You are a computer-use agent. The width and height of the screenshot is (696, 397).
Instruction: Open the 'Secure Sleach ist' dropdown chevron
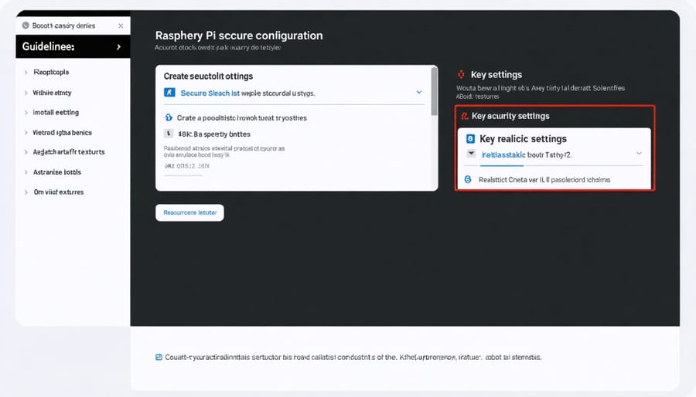418,92
